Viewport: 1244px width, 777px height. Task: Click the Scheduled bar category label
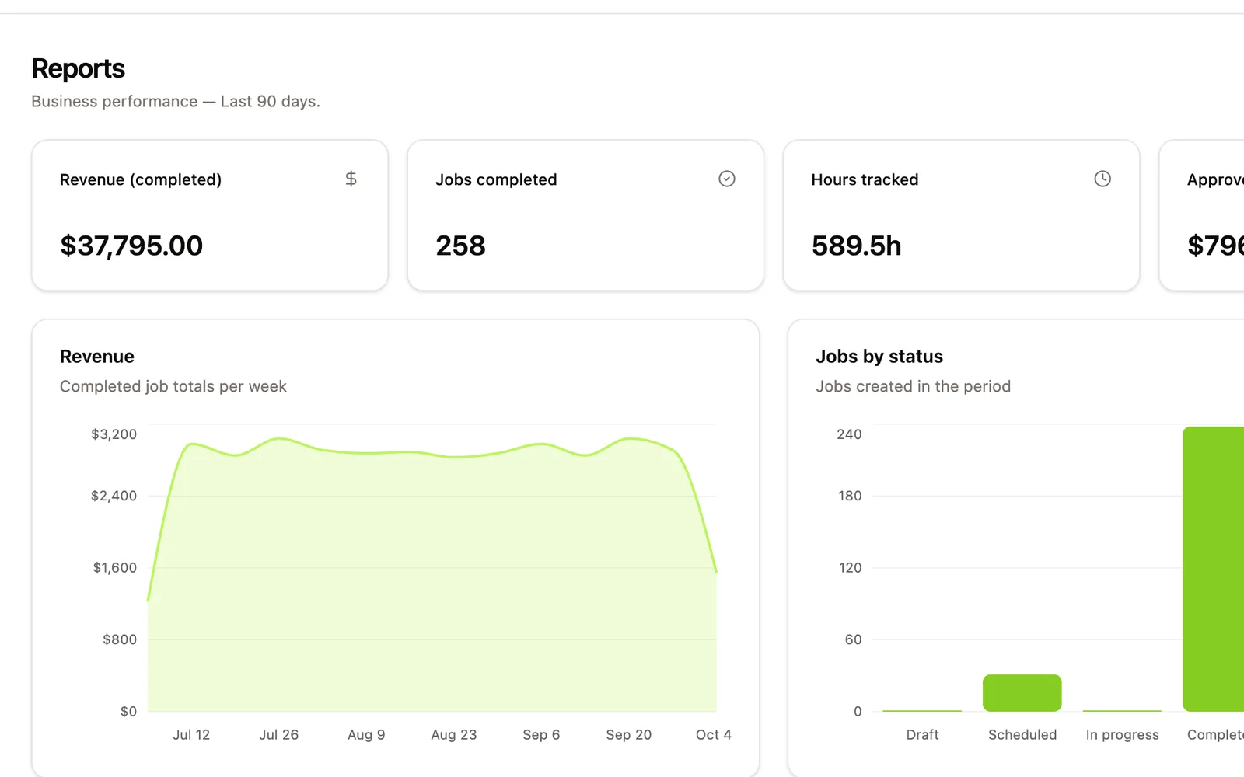[x=1022, y=735]
